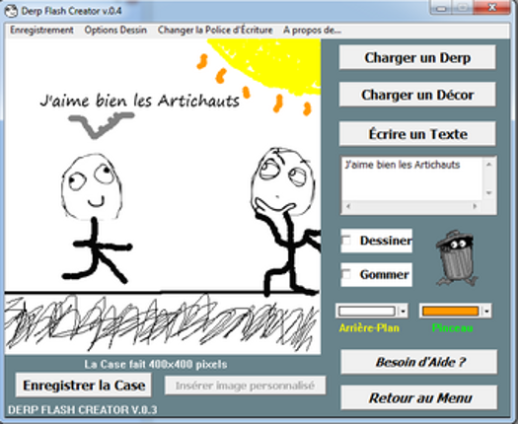The height and width of the screenshot is (424, 518).
Task: Click the text box horizontal scrollbar left arrow
Action: (347, 206)
